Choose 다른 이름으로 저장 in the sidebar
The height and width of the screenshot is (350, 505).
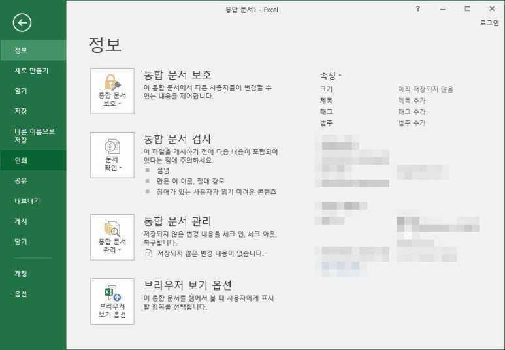click(33, 136)
